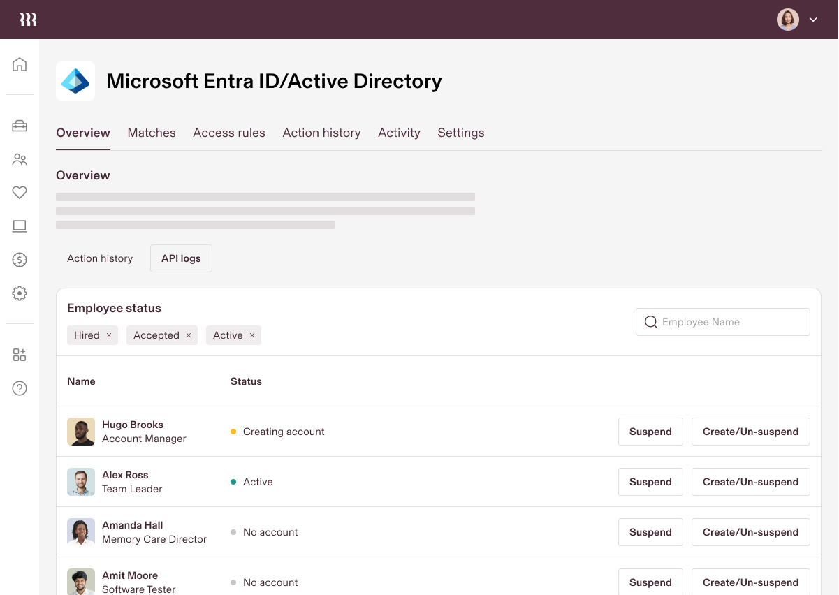The image size is (839, 595).
Task: Create/Un-suspend Alex Ross' account
Action: [750, 482]
